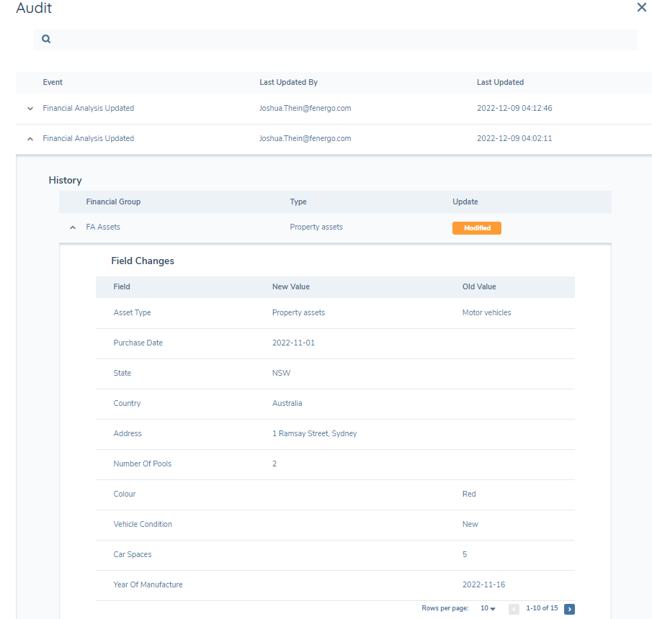Sort by Event column header
Image resolution: width=652 pixels, height=619 pixels.
point(53,83)
